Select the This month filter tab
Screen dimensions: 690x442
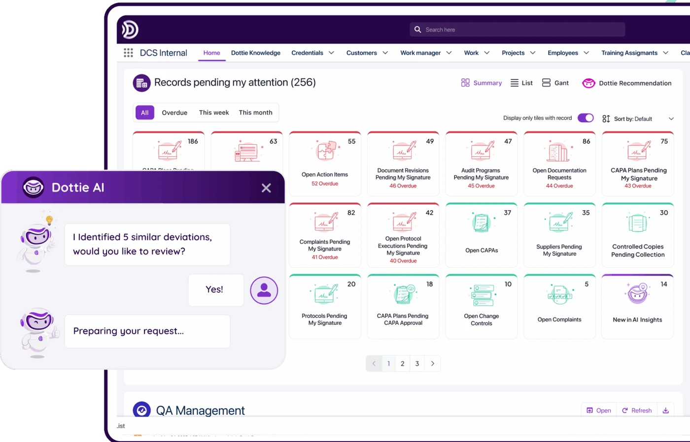point(256,113)
